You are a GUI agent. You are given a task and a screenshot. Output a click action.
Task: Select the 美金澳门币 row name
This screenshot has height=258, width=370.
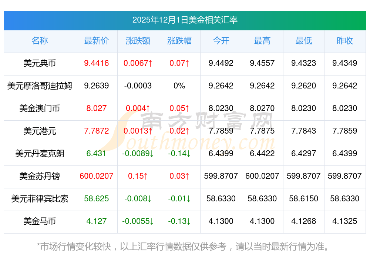(40, 108)
